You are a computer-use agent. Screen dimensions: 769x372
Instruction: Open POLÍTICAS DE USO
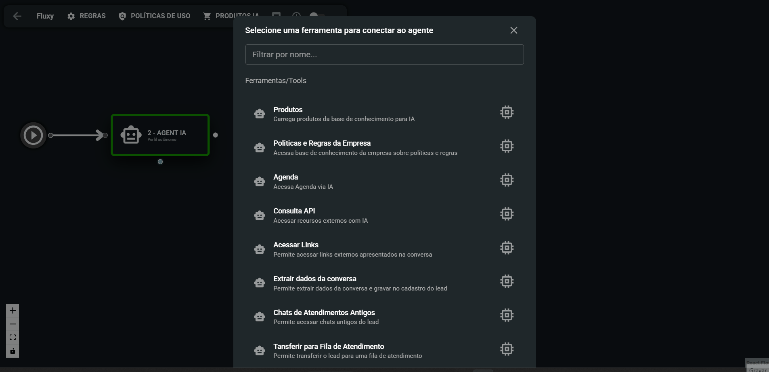tap(154, 16)
